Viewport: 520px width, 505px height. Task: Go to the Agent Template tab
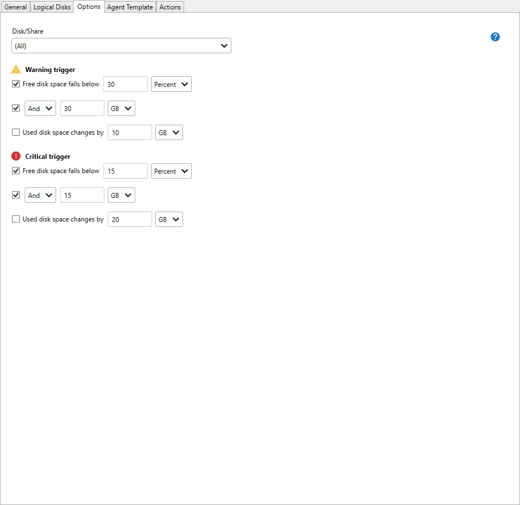pos(130,7)
